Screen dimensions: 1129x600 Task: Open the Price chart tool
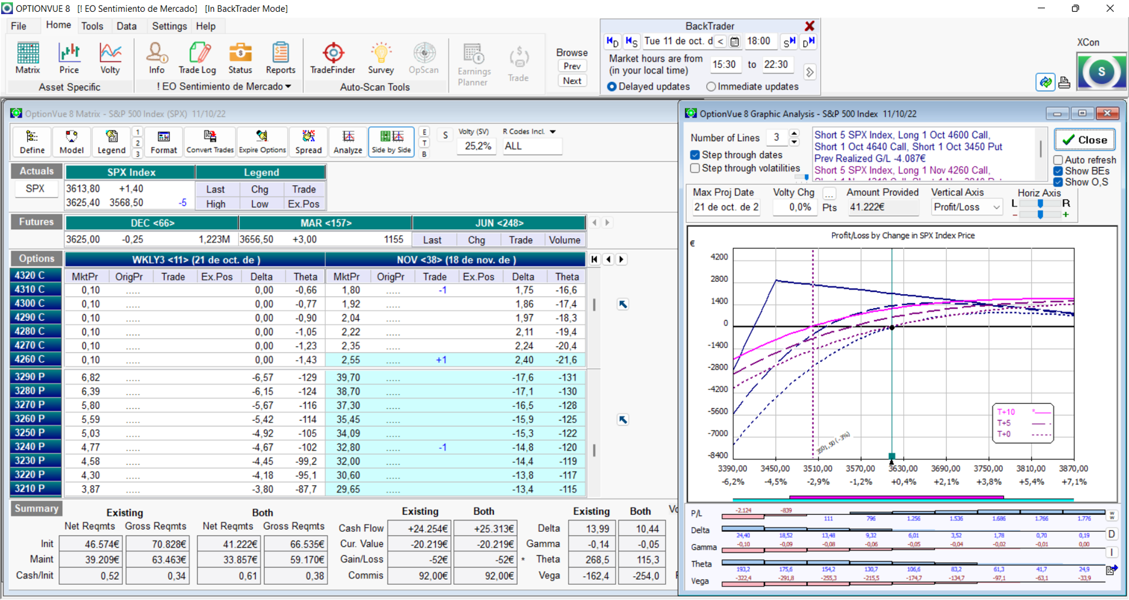(69, 58)
